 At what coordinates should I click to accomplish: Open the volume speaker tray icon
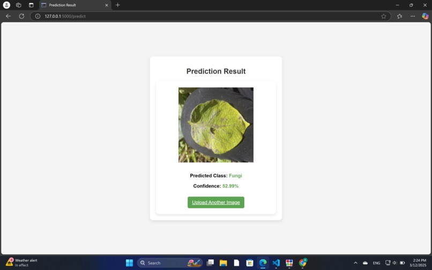coord(394,263)
